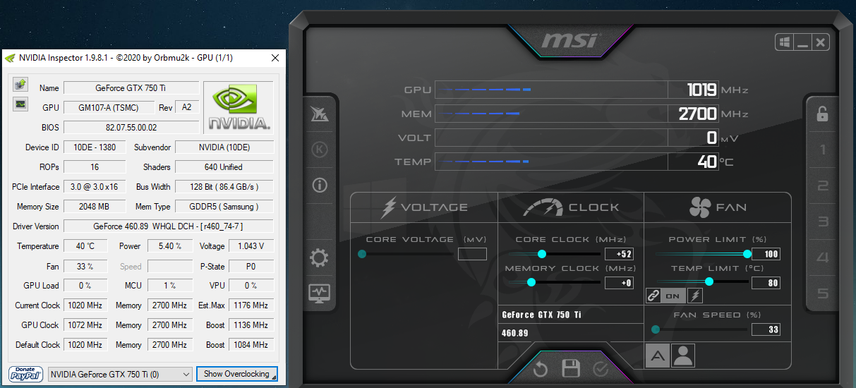This screenshot has width=856, height=388.
Task: Click the sensor monitoring icon in Inspector
Action: 20,104
